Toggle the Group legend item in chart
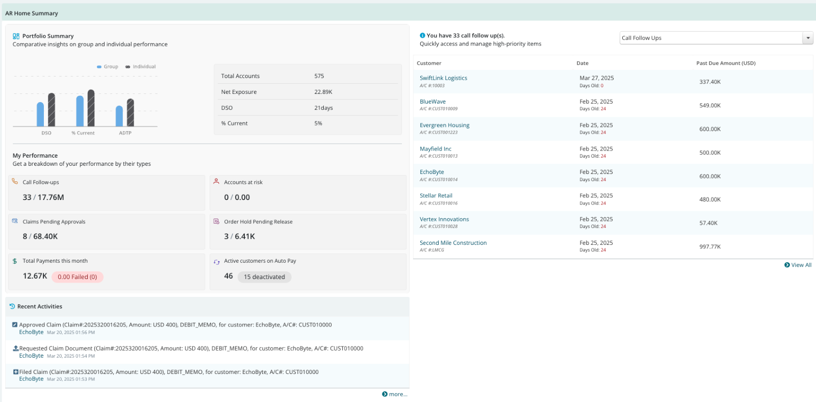 tap(108, 67)
